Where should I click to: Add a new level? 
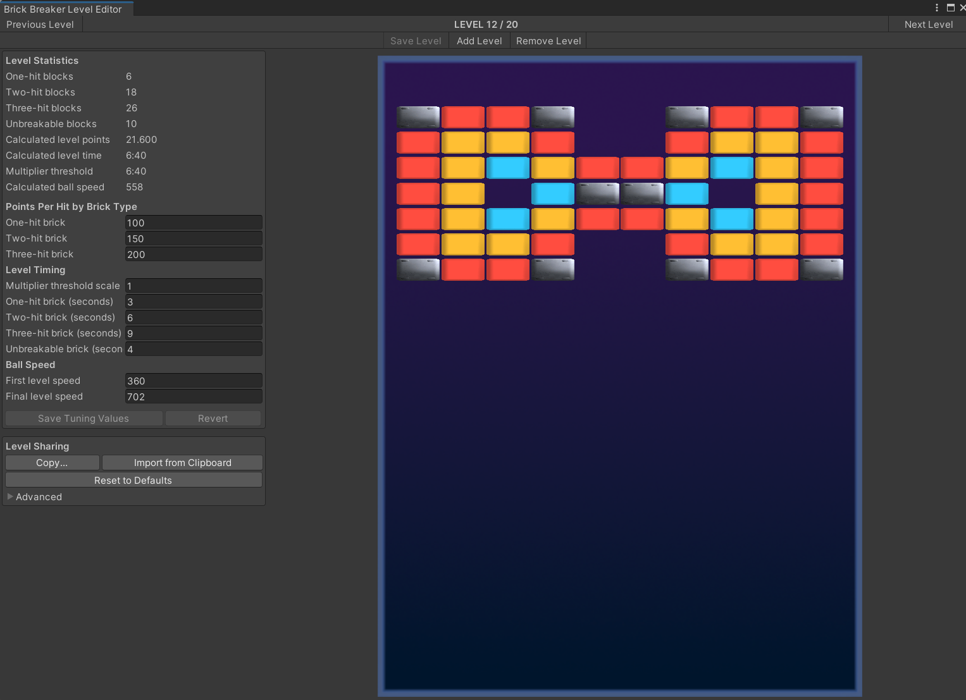tap(480, 41)
